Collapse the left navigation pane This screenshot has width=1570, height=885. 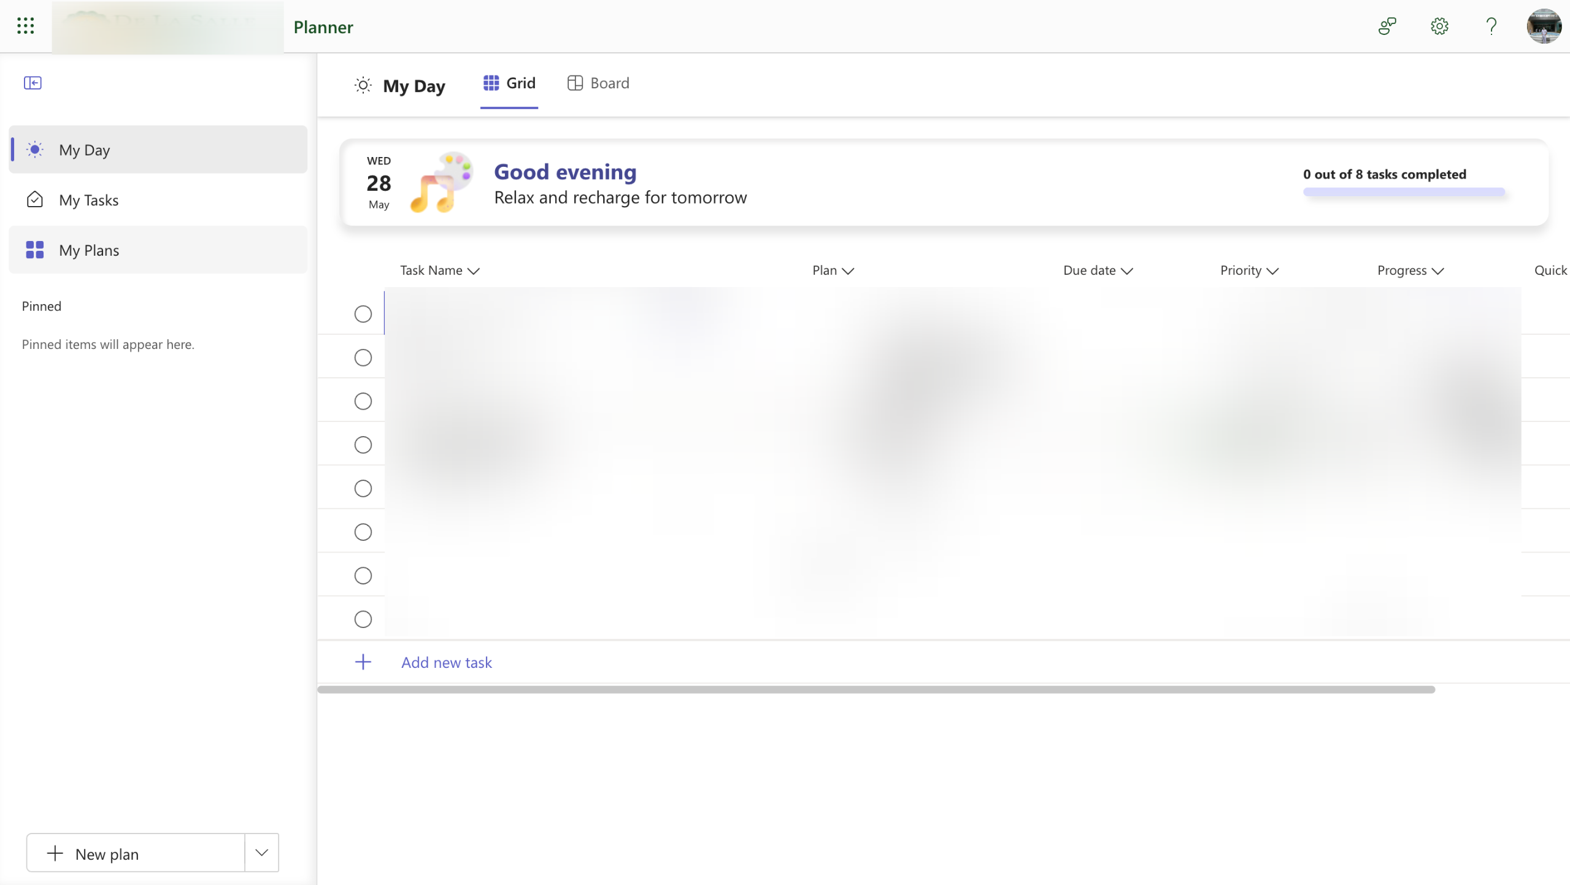pyautogui.click(x=33, y=82)
